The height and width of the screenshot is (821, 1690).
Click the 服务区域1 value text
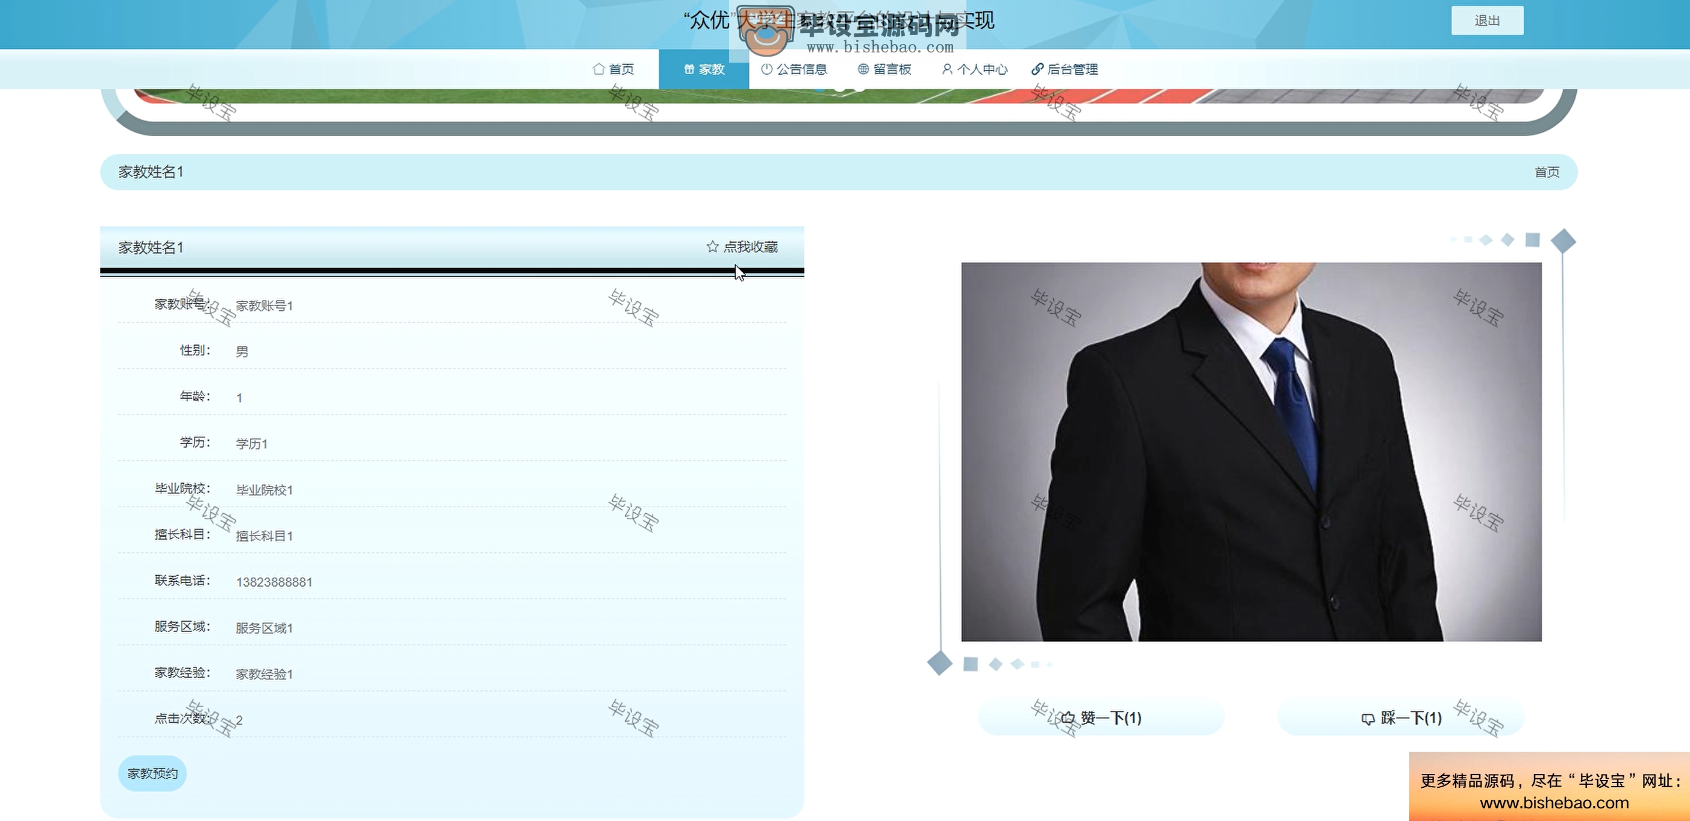[x=264, y=628]
